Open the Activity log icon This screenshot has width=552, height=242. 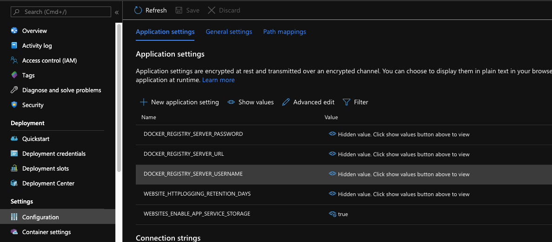(x=14, y=45)
